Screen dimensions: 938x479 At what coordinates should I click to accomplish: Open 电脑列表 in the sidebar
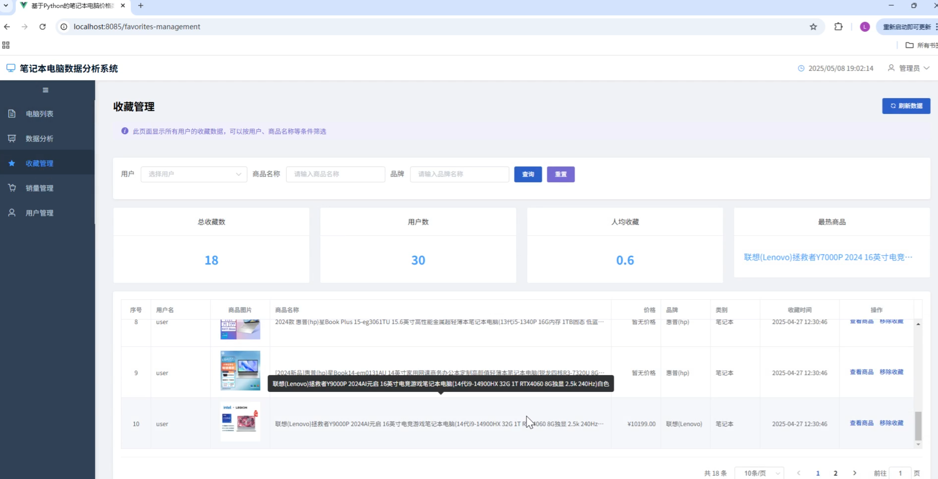pyautogui.click(x=39, y=114)
